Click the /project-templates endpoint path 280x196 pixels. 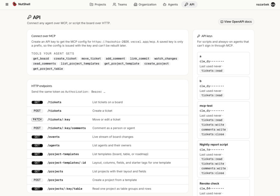coord(63,154)
